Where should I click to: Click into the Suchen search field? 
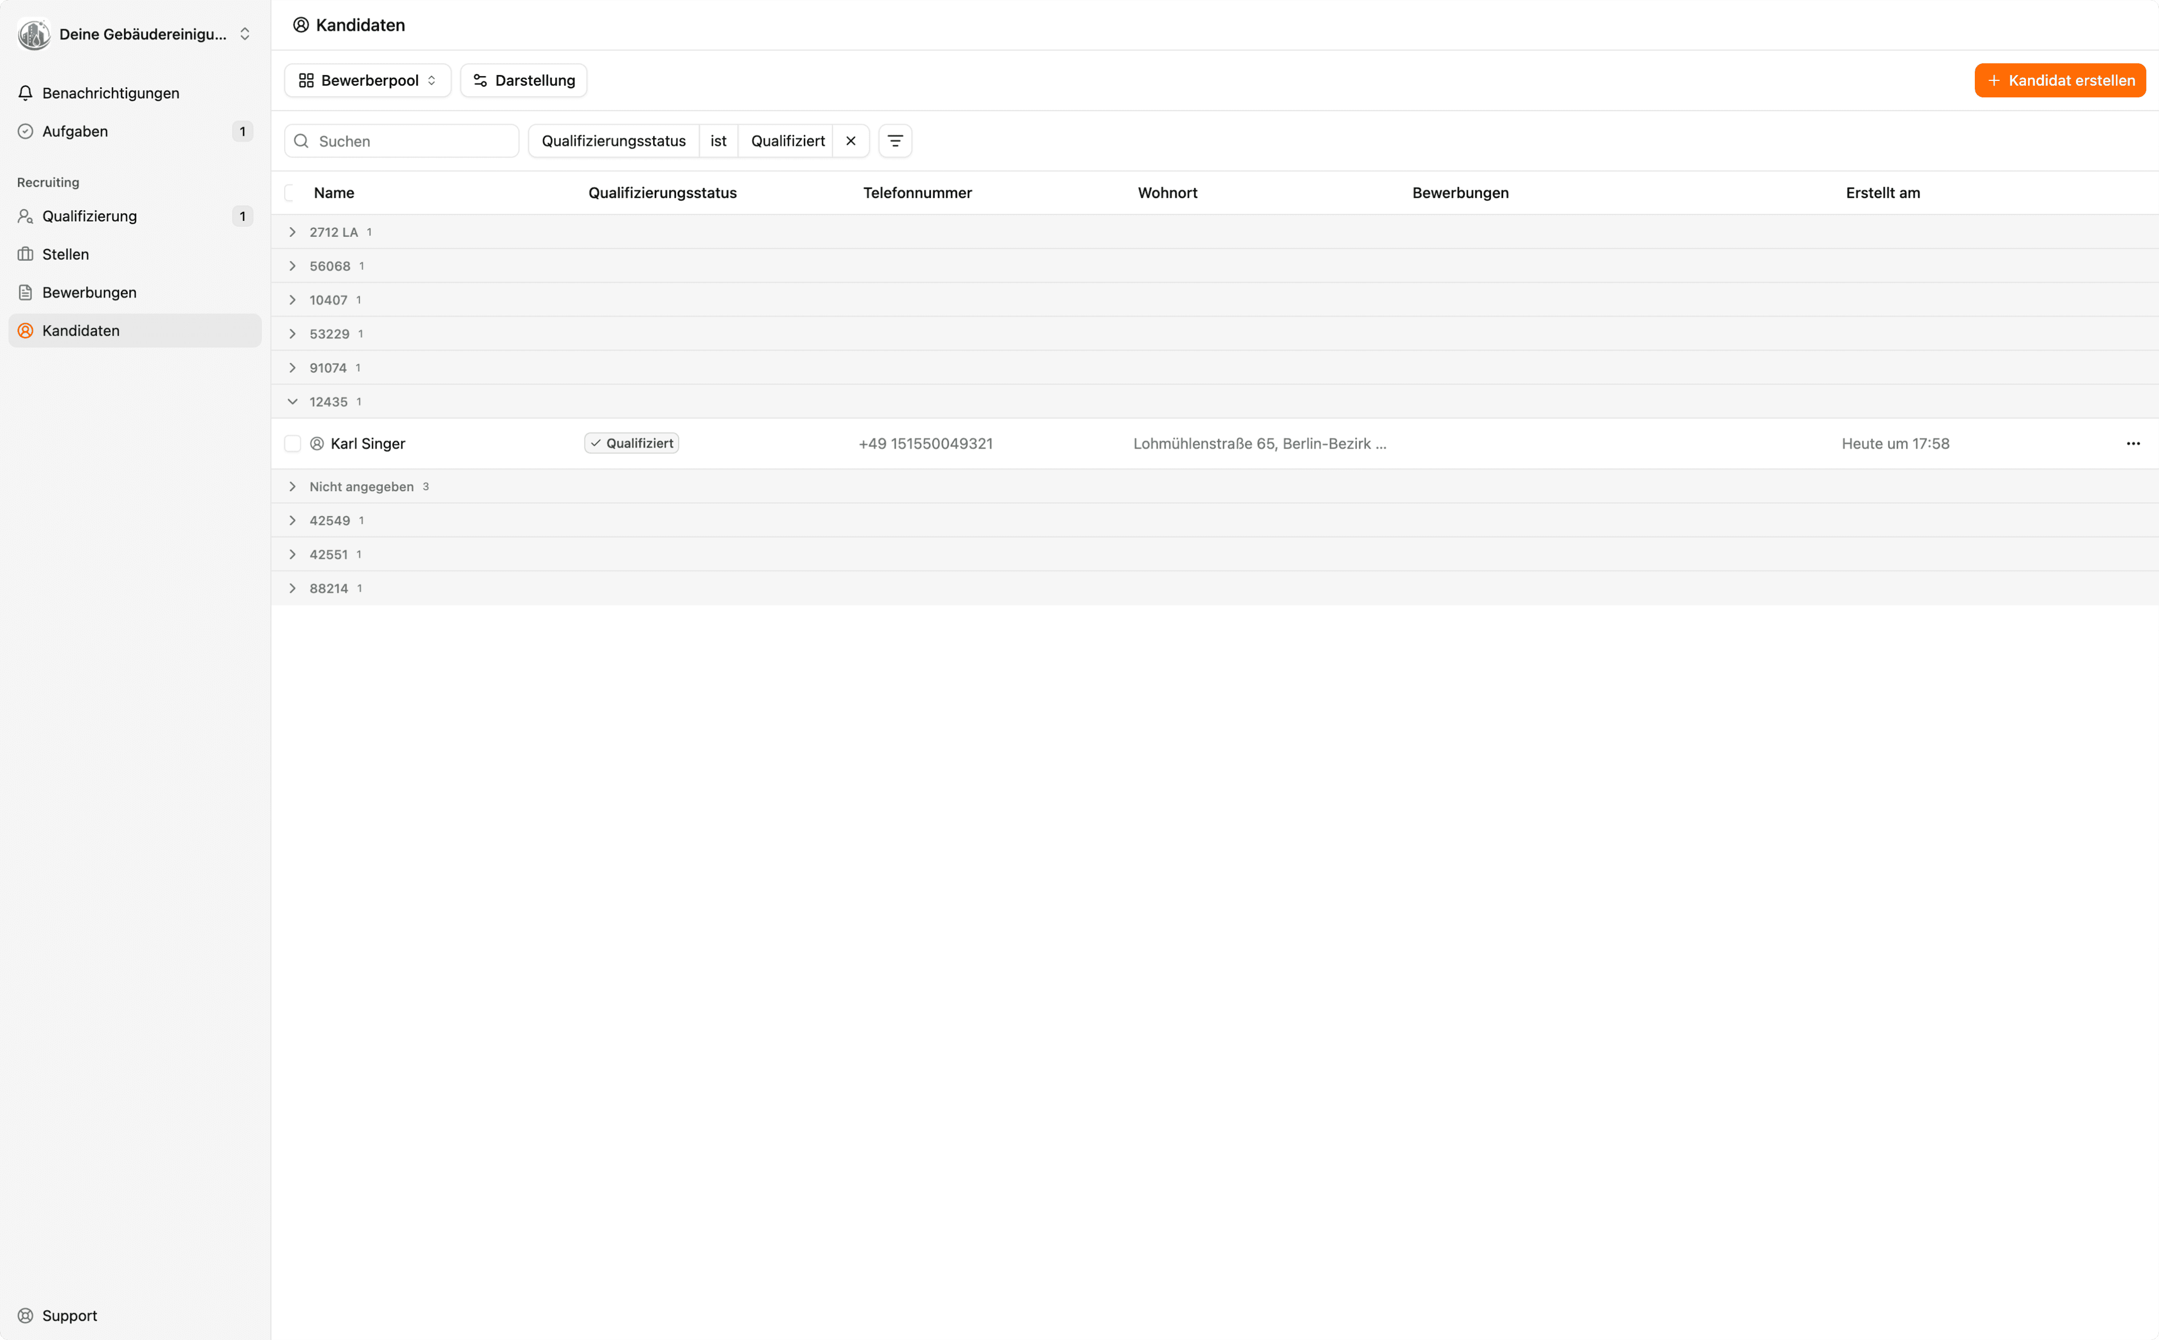coord(412,141)
